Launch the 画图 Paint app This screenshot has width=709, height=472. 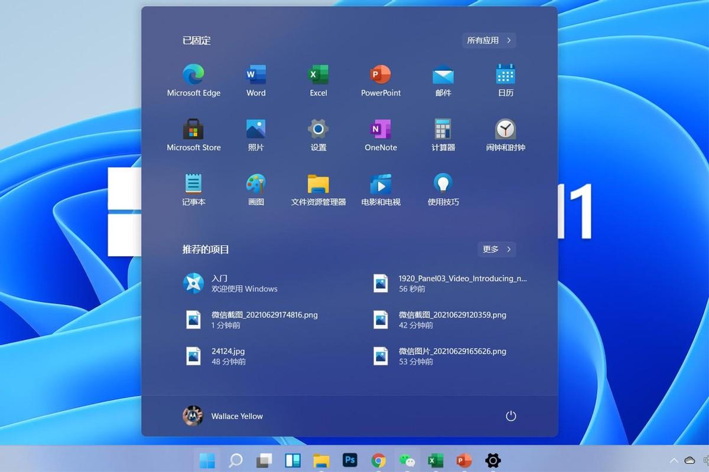coord(255,189)
